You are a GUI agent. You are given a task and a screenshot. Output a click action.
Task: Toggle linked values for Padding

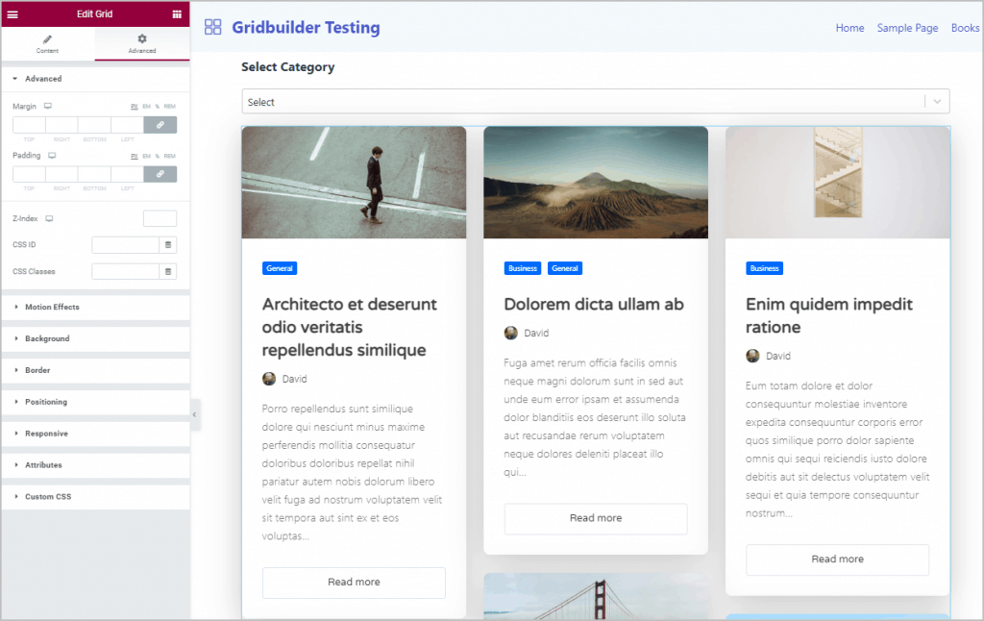160,174
